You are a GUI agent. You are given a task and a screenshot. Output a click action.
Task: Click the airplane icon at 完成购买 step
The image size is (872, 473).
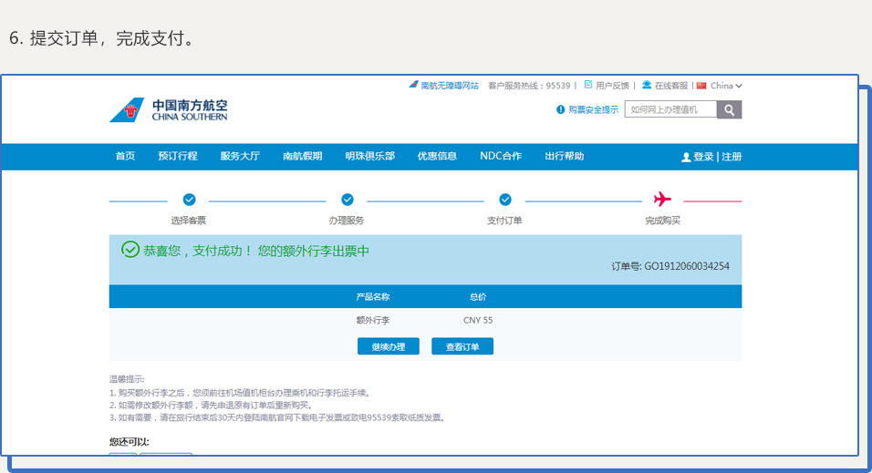[662, 200]
